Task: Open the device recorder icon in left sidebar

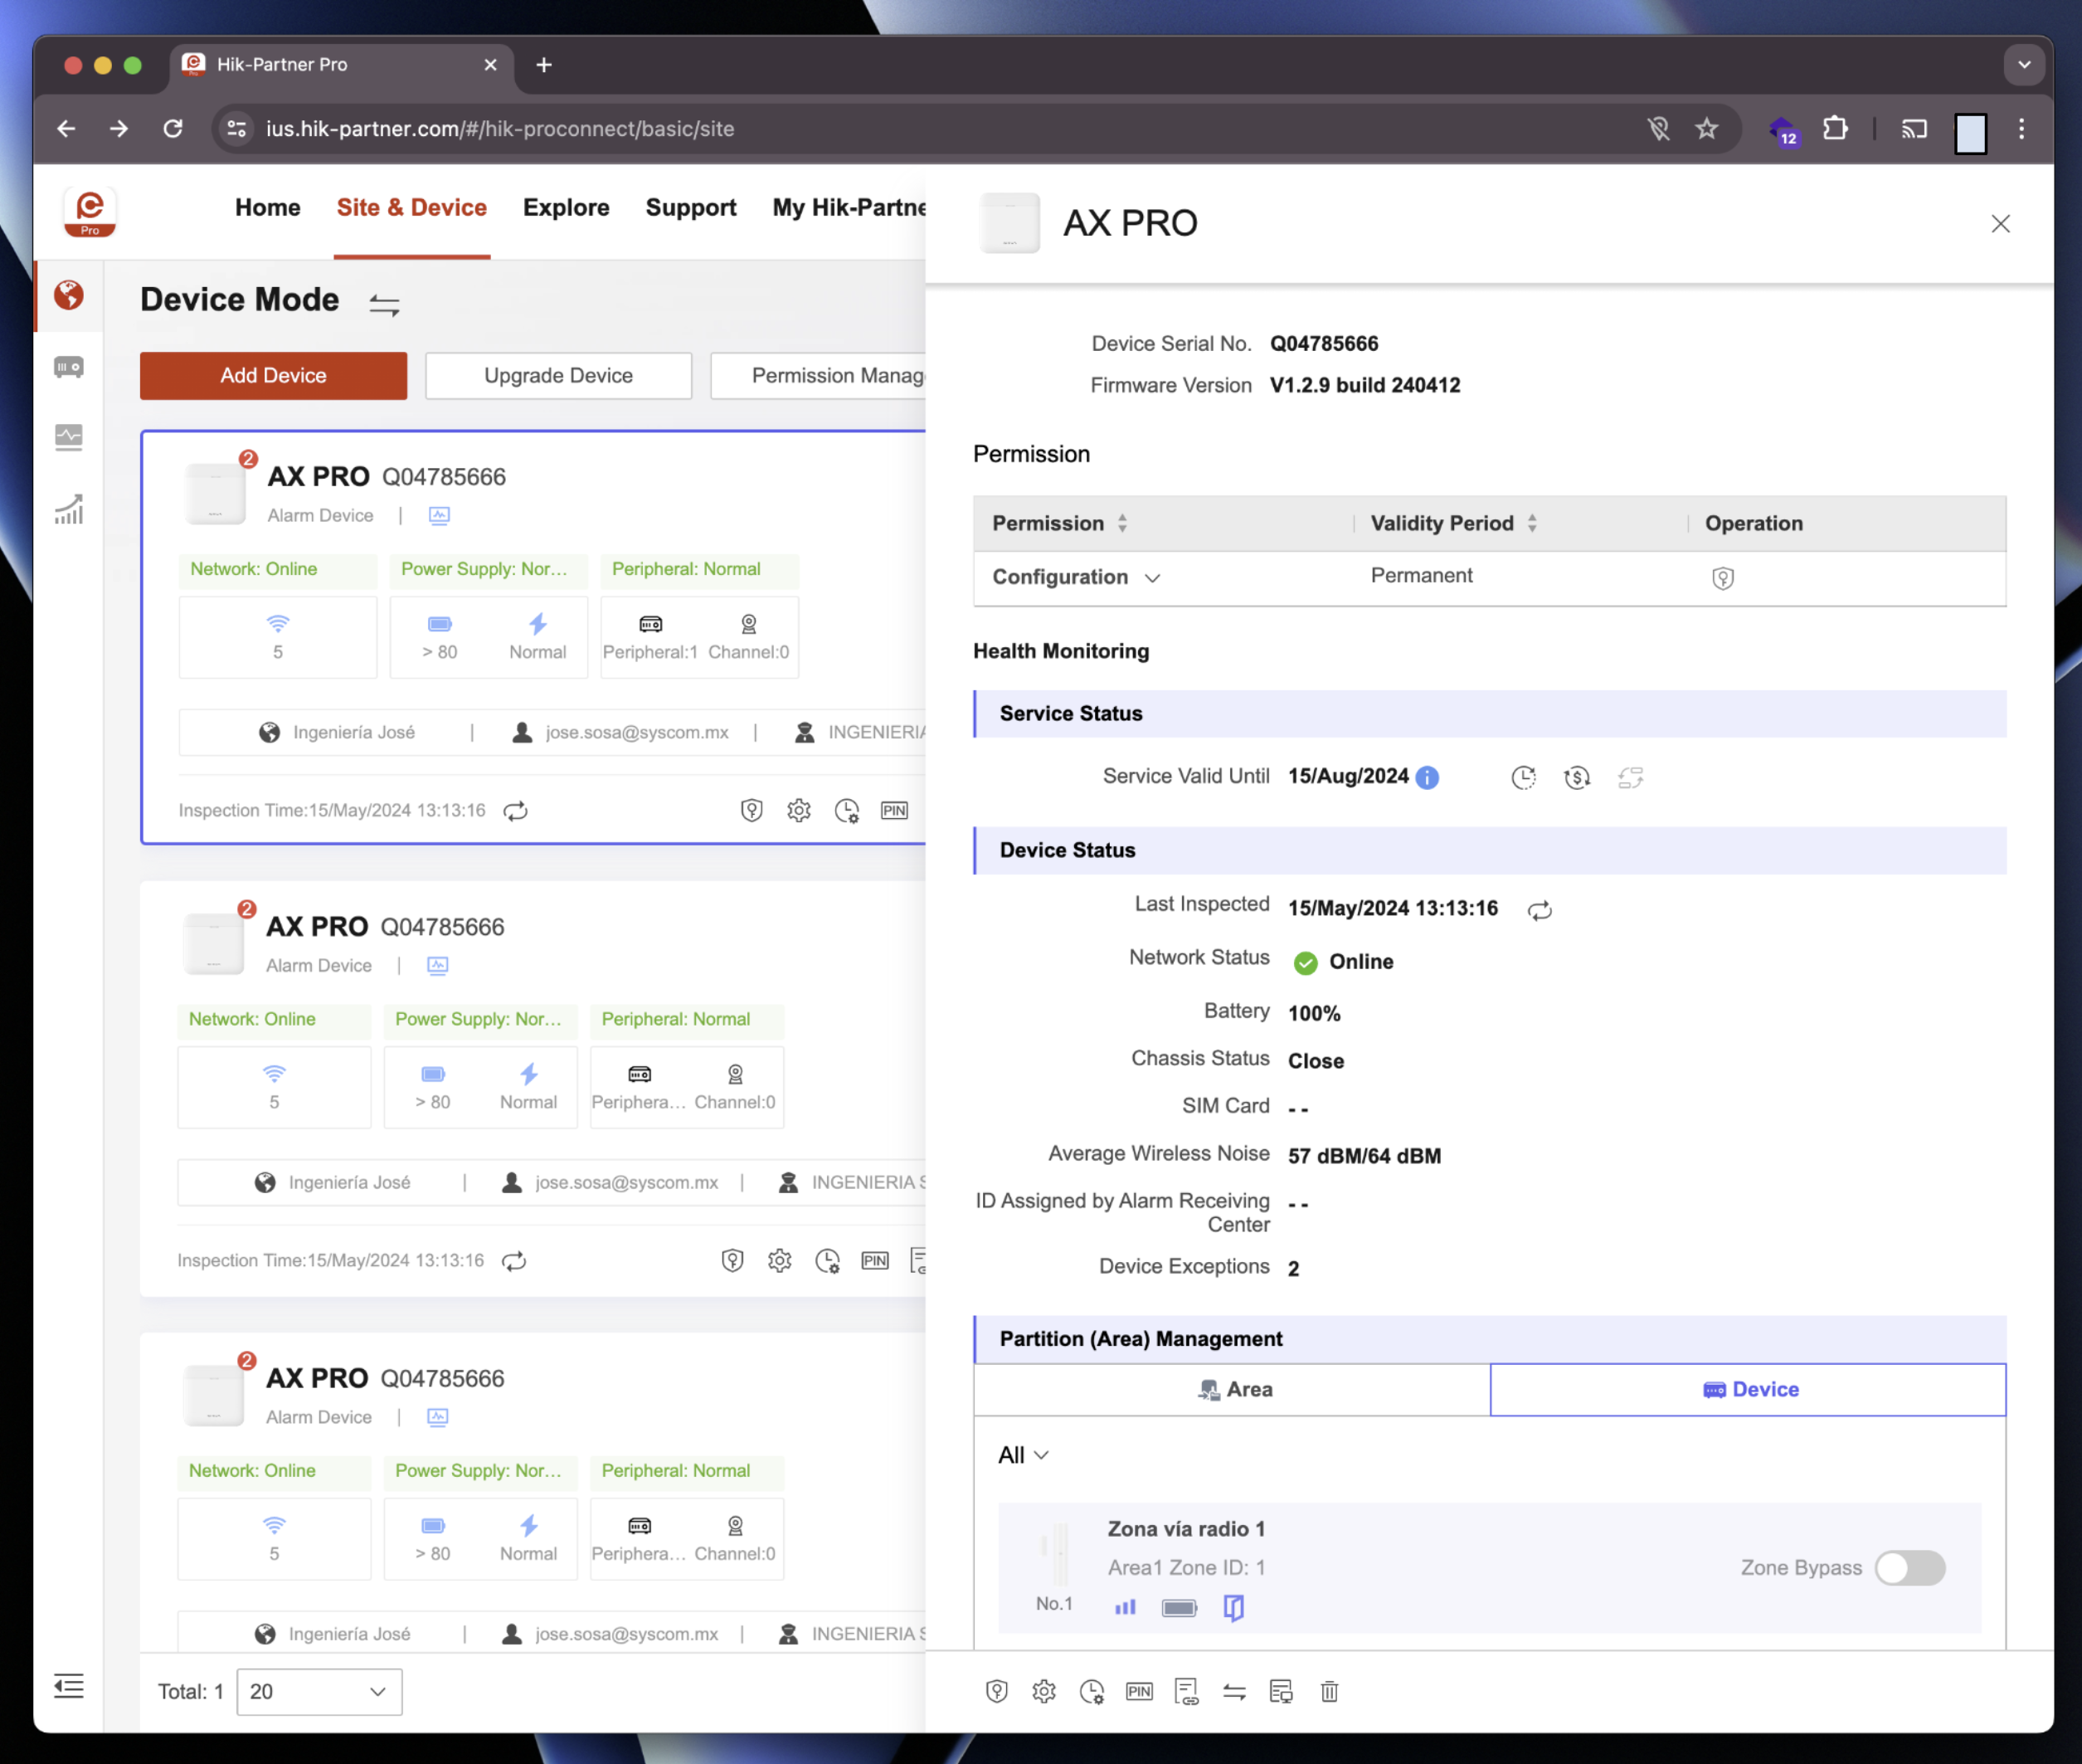Action: coord(69,367)
